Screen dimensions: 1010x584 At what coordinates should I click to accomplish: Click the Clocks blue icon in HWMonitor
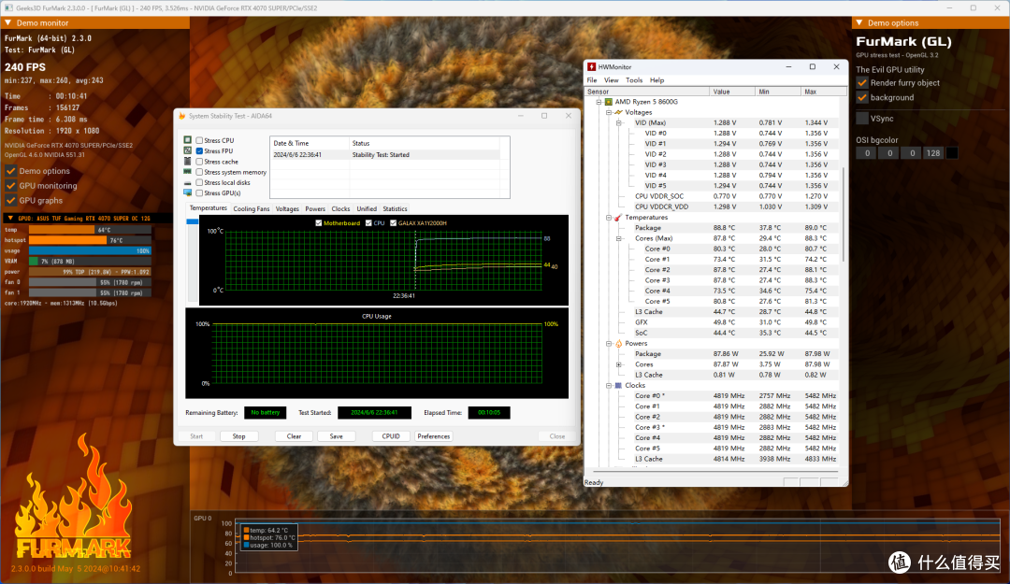pos(618,385)
